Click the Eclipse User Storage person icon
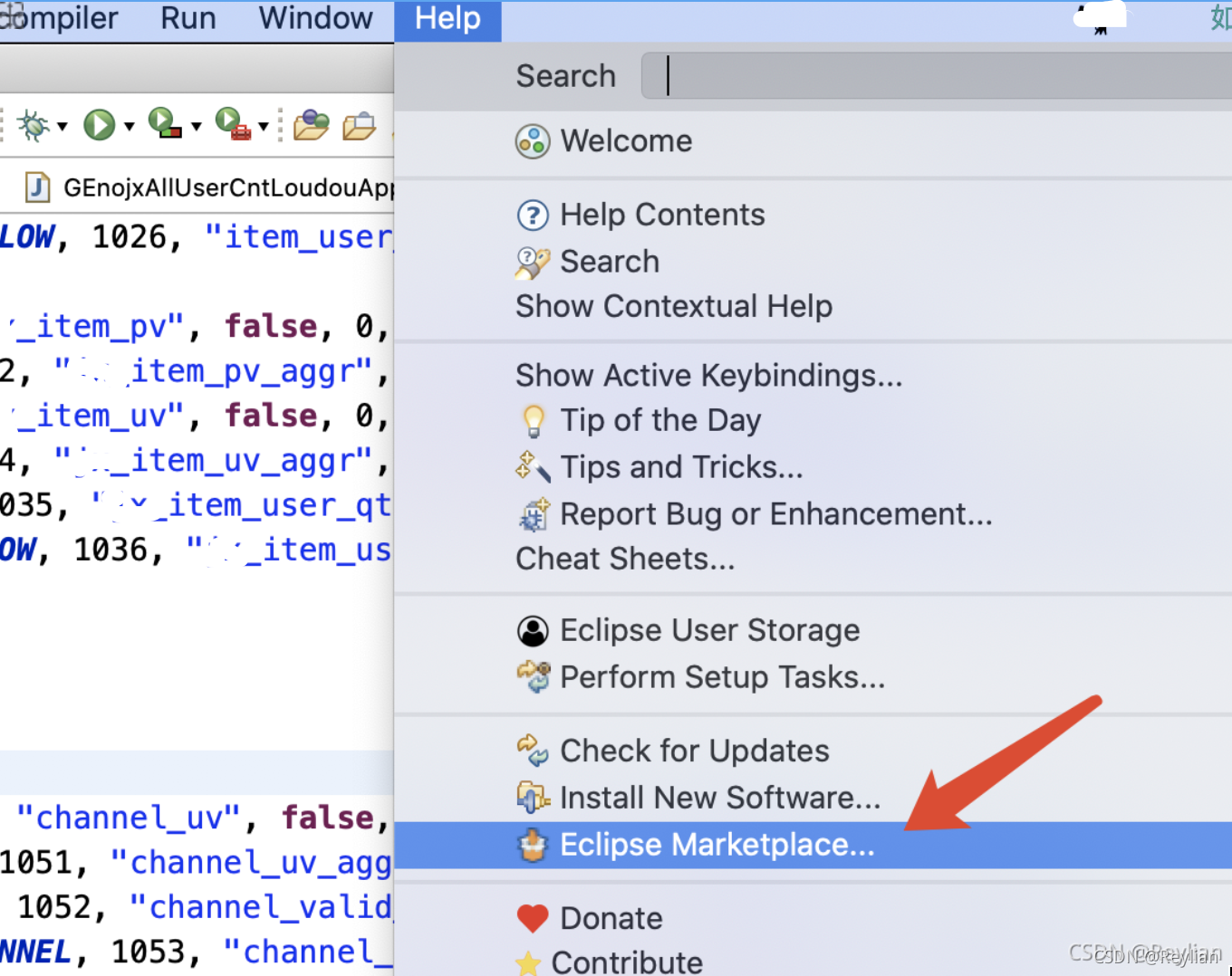Viewport: 1232px width, 976px height. (533, 631)
